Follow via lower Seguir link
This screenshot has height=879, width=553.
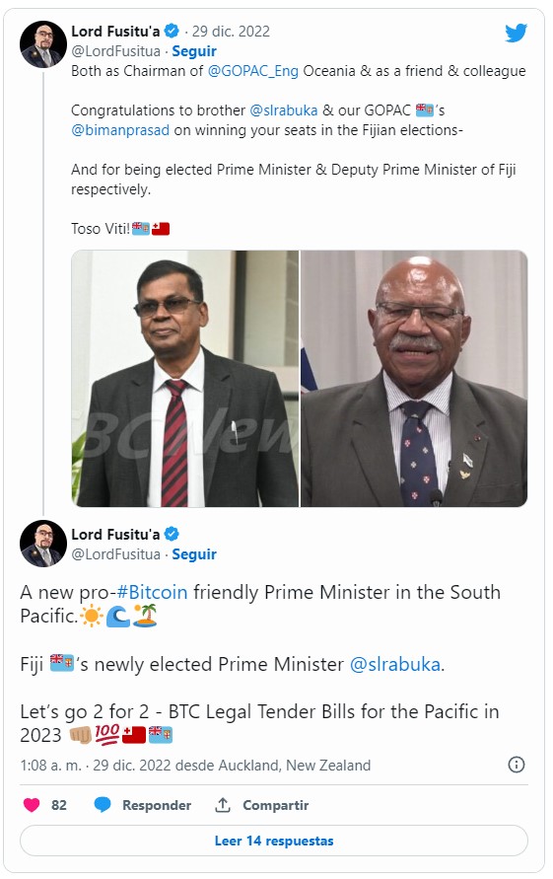coord(194,553)
